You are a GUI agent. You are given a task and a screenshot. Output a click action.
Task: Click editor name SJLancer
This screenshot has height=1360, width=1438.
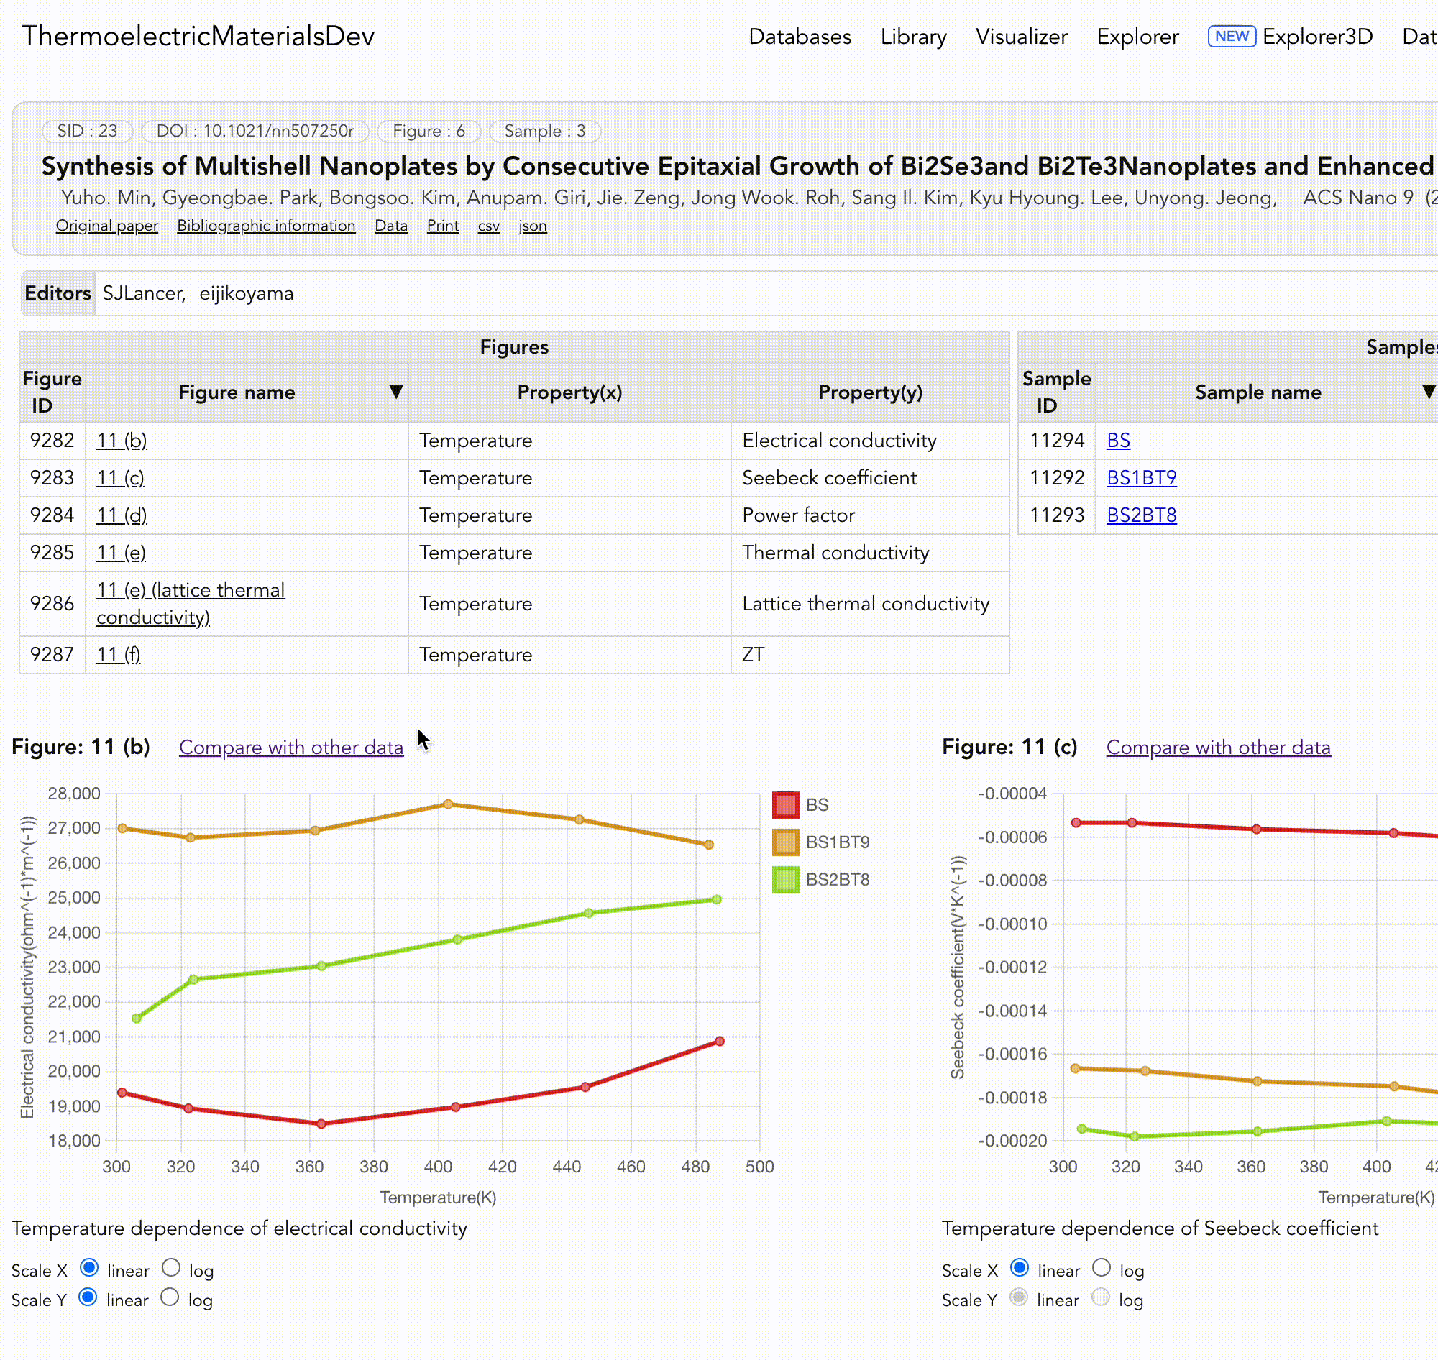[x=144, y=293]
